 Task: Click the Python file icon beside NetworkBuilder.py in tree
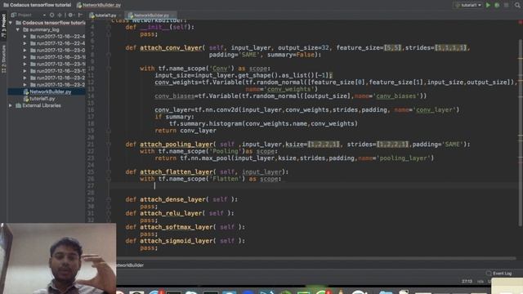pos(25,91)
